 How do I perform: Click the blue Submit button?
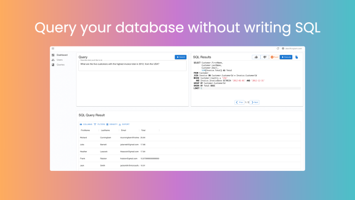180,57
